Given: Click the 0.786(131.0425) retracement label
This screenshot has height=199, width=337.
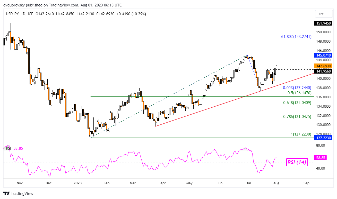Looking at the screenshot, I should pyautogui.click(x=297, y=117).
